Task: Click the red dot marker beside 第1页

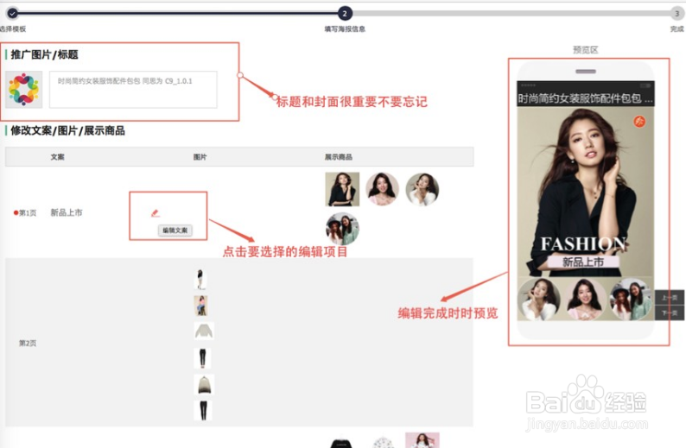Action: pyautogui.click(x=16, y=213)
